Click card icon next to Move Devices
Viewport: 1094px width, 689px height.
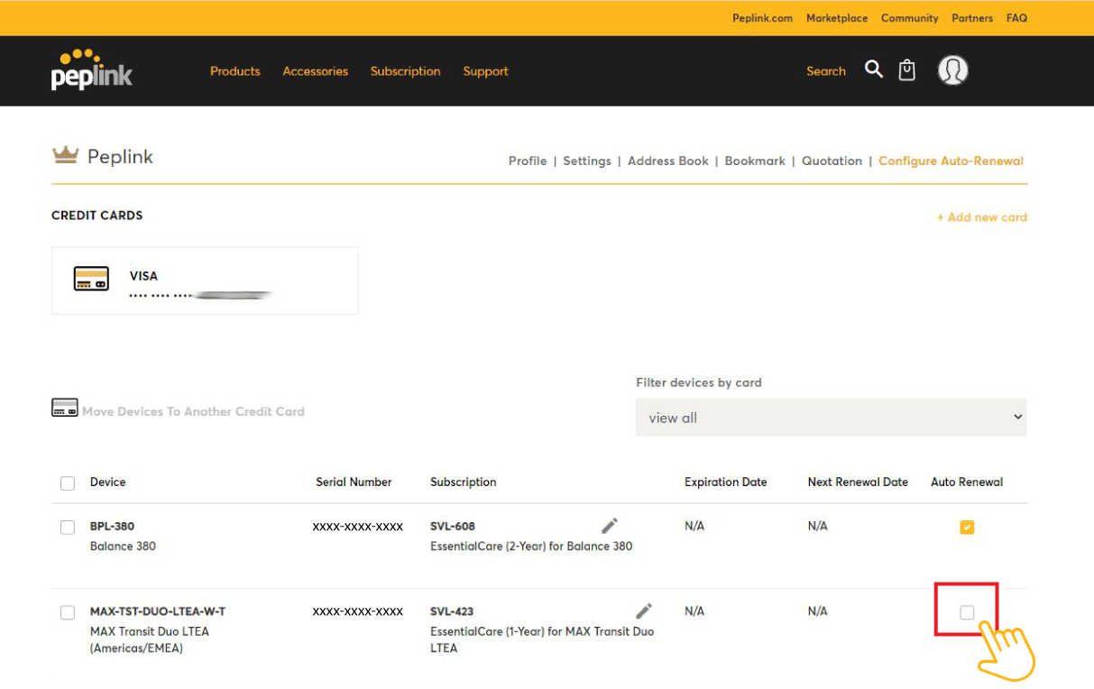click(65, 408)
